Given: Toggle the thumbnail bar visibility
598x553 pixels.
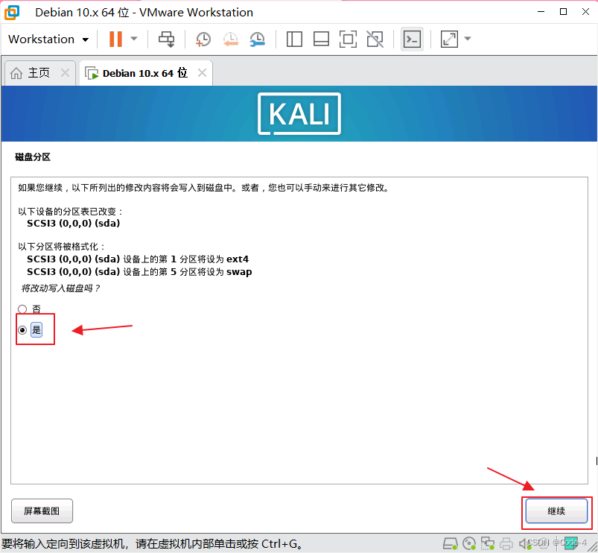Looking at the screenshot, I should click(321, 39).
